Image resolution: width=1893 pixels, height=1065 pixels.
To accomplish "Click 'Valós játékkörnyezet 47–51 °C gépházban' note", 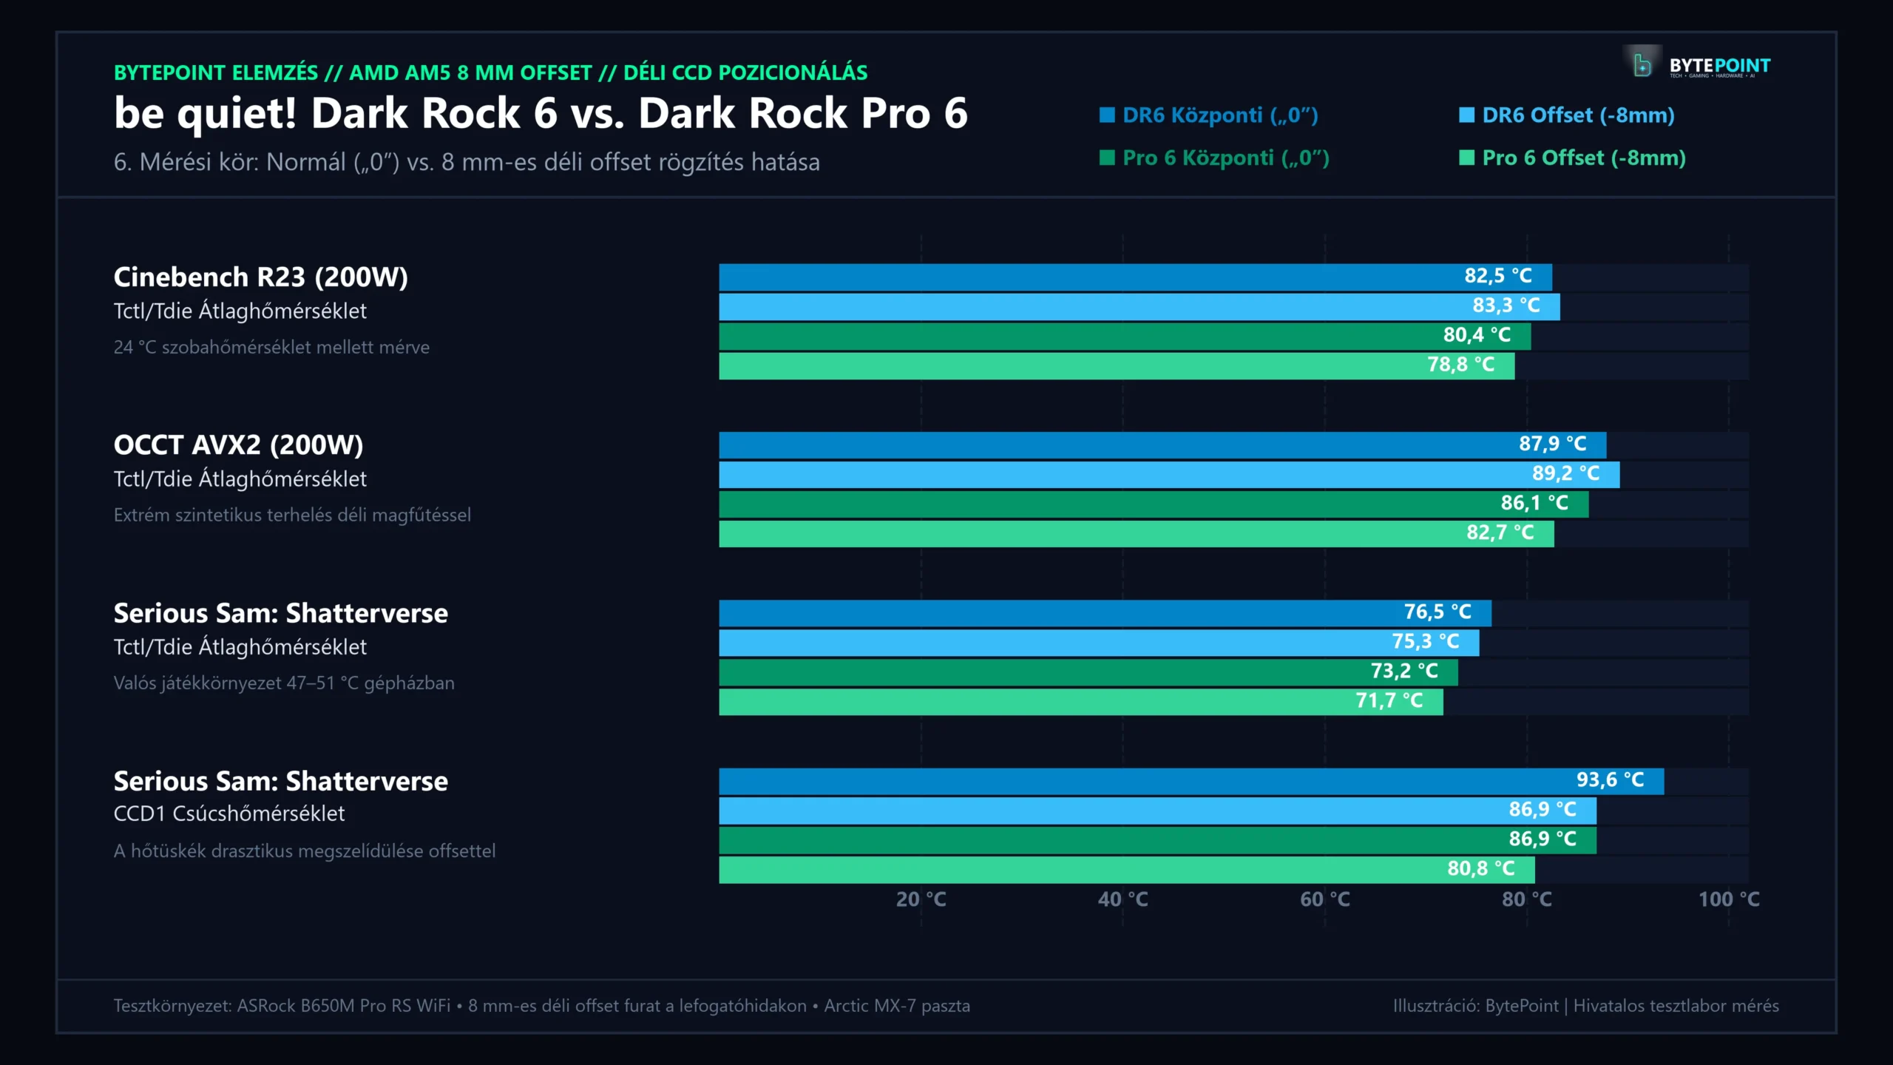I will pyautogui.click(x=284, y=683).
